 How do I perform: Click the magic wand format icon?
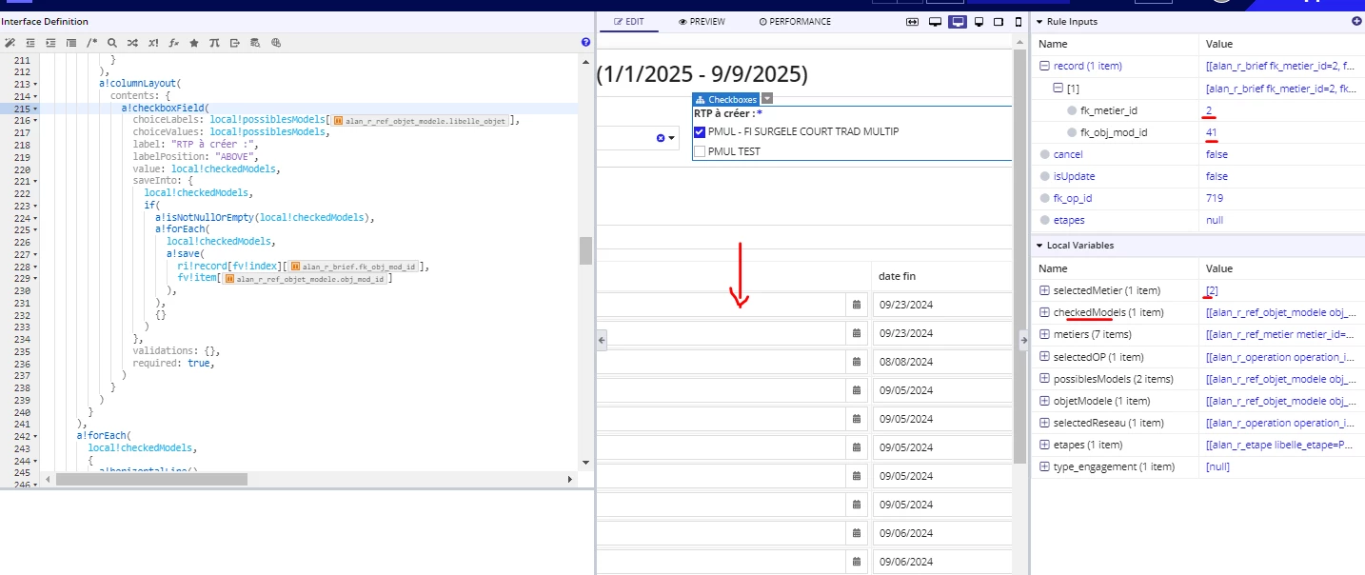[10, 43]
